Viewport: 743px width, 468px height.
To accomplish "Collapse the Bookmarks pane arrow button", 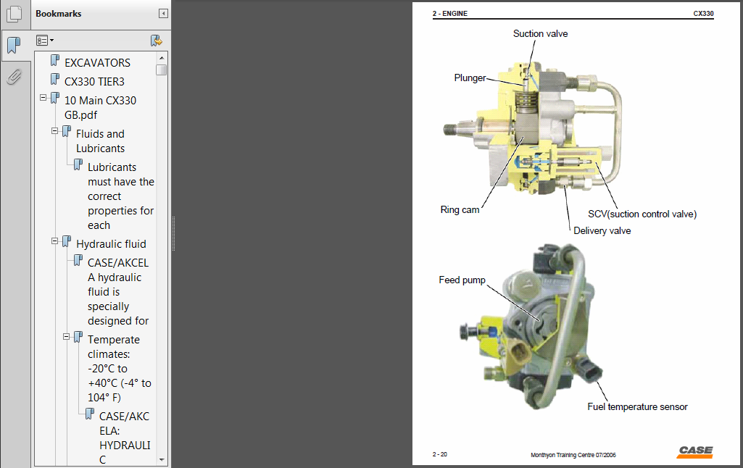I will (x=163, y=14).
